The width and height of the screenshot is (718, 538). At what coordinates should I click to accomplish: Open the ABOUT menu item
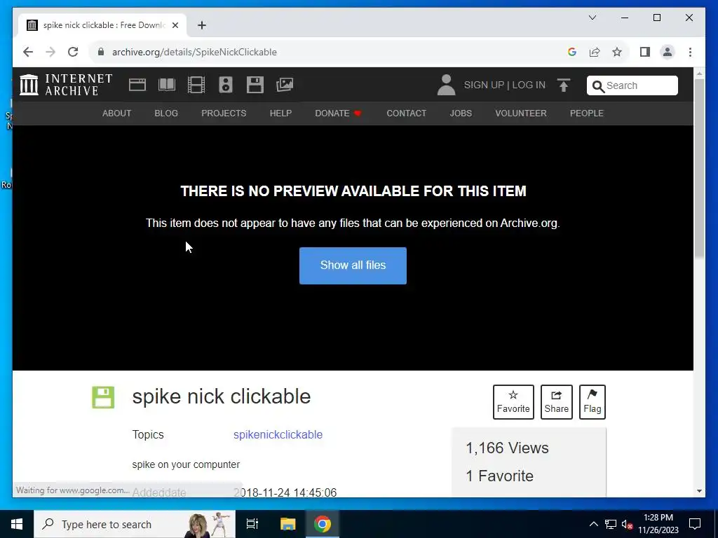pyautogui.click(x=117, y=113)
